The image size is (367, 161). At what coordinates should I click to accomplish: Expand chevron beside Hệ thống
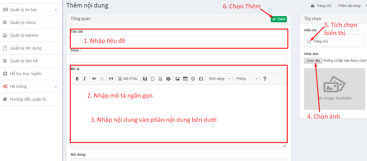[x=56, y=87]
